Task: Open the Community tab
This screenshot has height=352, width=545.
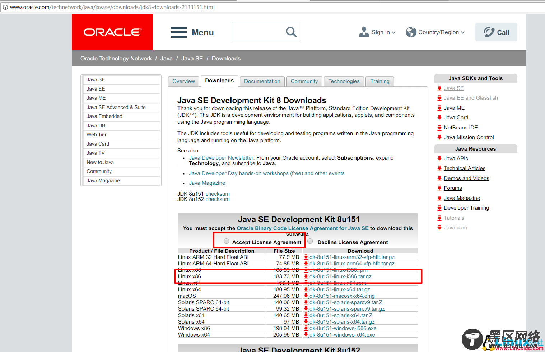Action: tap(304, 81)
